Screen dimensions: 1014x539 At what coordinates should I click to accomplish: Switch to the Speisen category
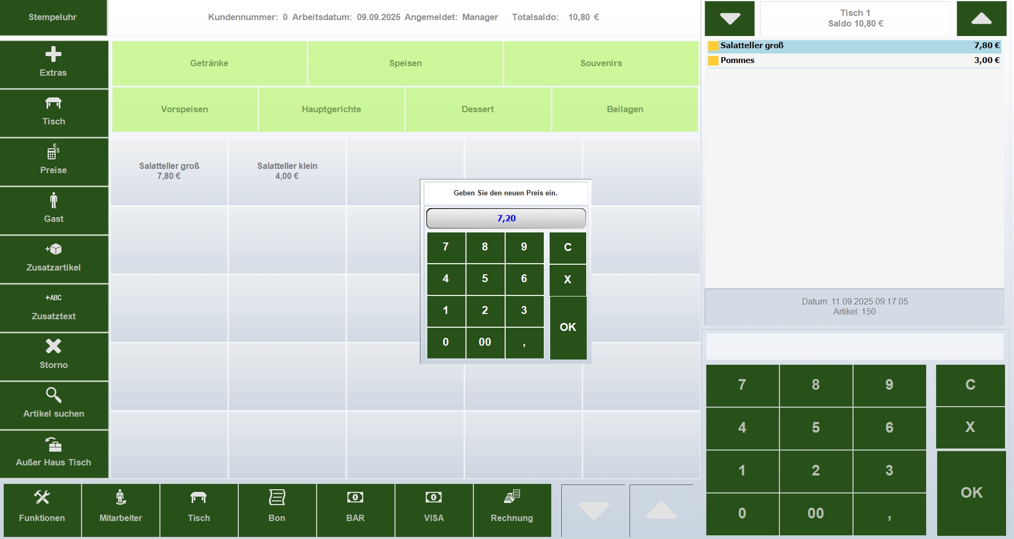[406, 63]
